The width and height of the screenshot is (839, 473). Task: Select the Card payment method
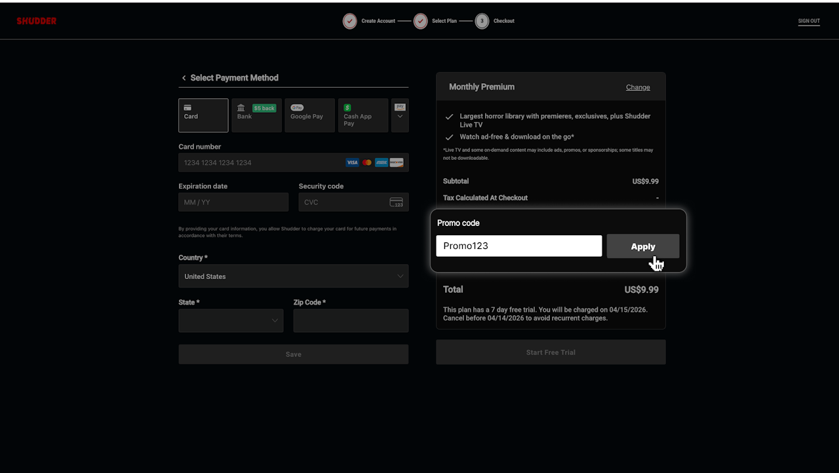click(x=203, y=115)
